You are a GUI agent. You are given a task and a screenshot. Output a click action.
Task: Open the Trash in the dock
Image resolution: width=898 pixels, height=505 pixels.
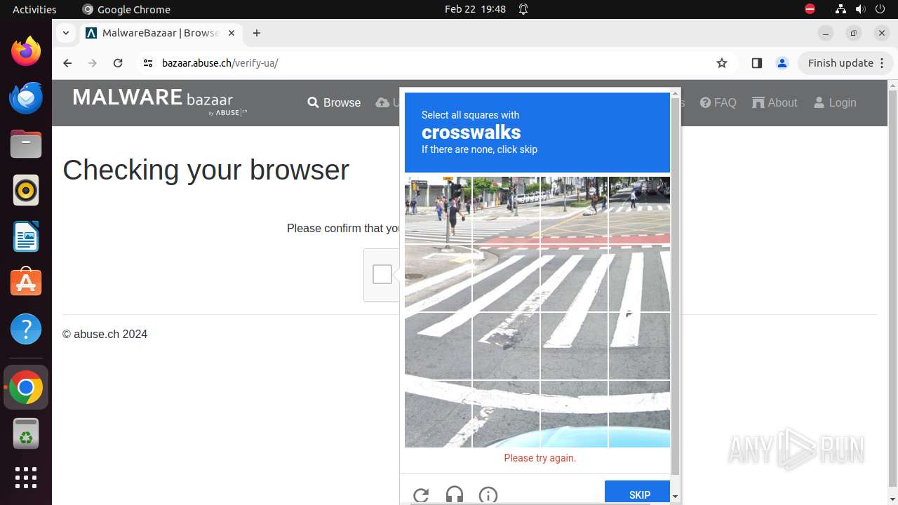[x=26, y=433]
